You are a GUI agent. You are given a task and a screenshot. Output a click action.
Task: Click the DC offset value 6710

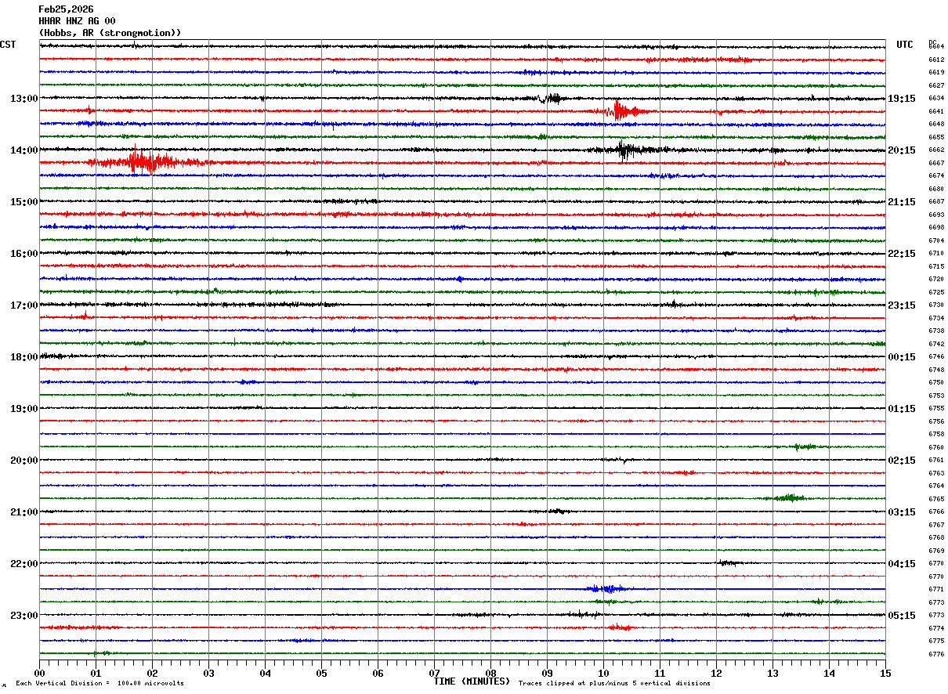click(936, 254)
